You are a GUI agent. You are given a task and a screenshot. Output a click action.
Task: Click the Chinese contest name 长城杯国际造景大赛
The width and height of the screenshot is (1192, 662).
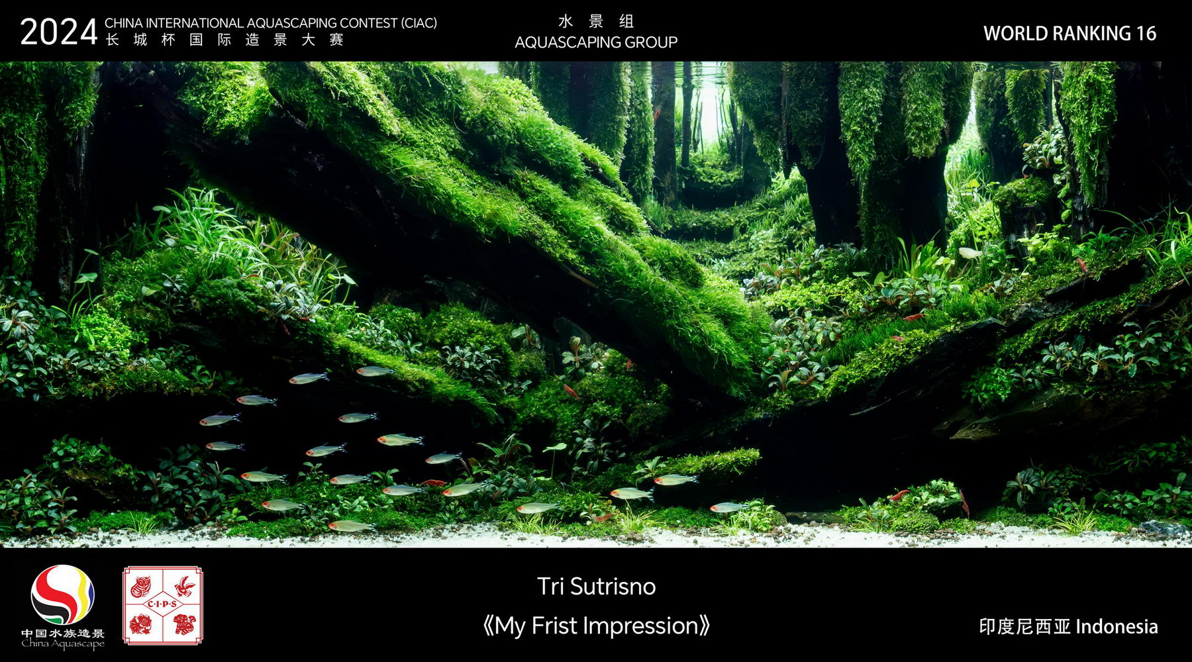click(x=224, y=40)
